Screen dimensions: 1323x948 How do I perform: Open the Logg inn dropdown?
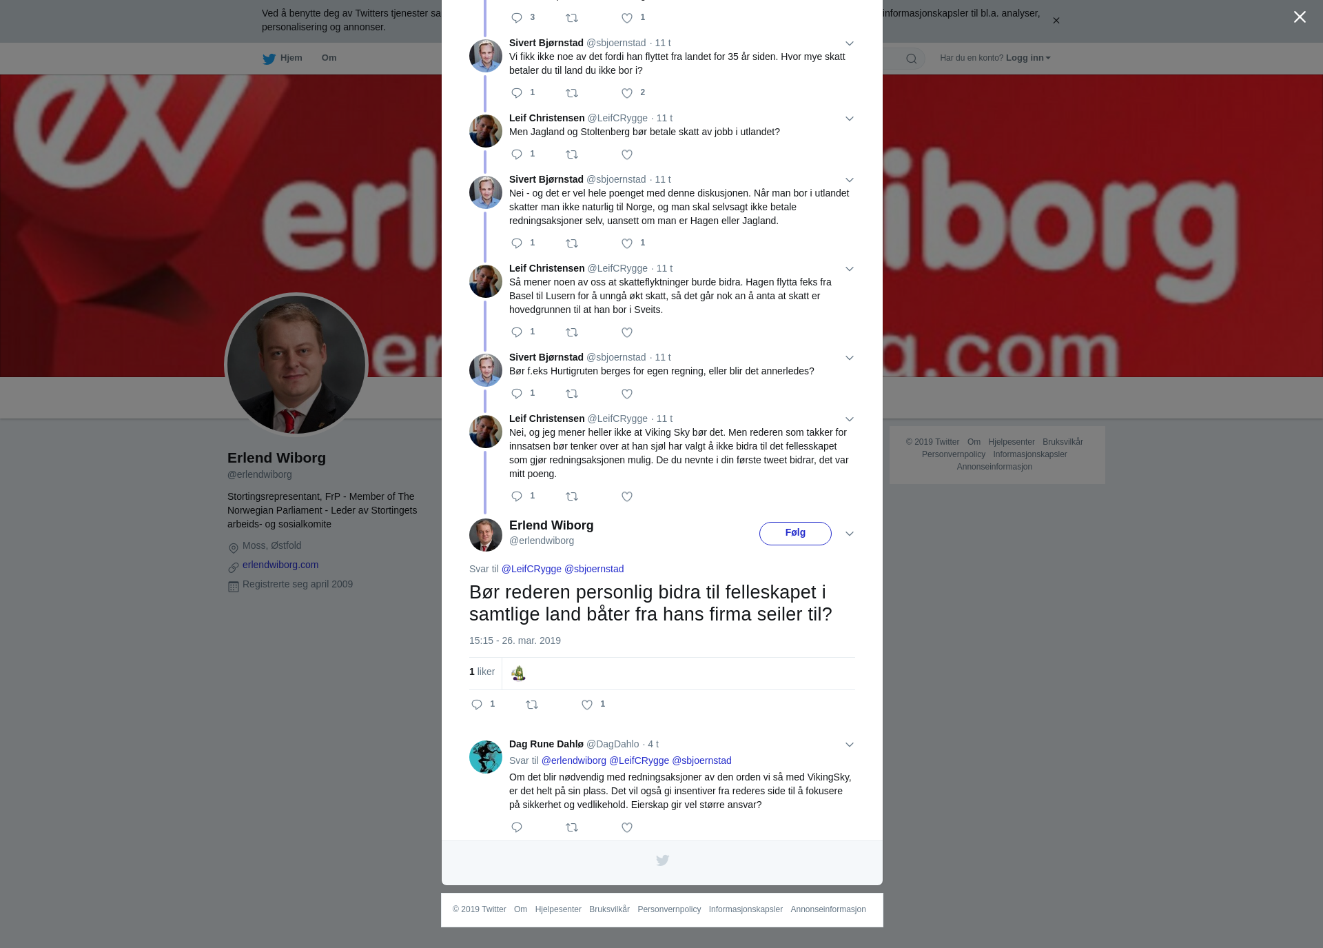click(x=1028, y=58)
